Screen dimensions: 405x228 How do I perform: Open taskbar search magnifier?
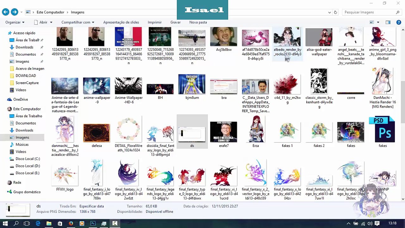coord(16,223)
